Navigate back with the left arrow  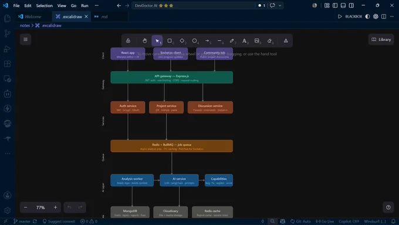tap(119, 6)
